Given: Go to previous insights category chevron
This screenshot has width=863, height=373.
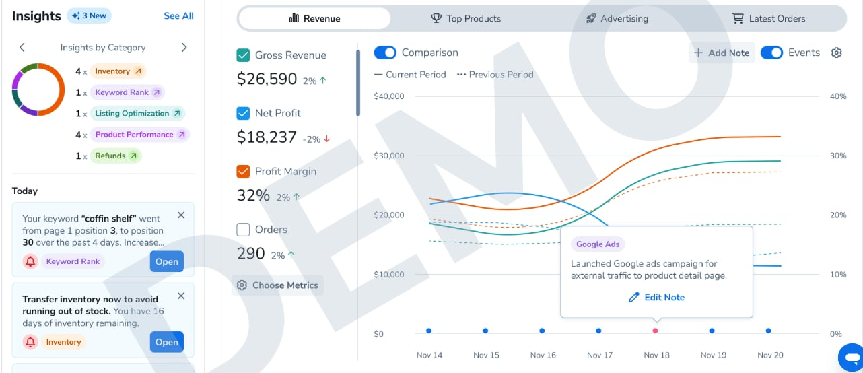Looking at the screenshot, I should pos(22,47).
